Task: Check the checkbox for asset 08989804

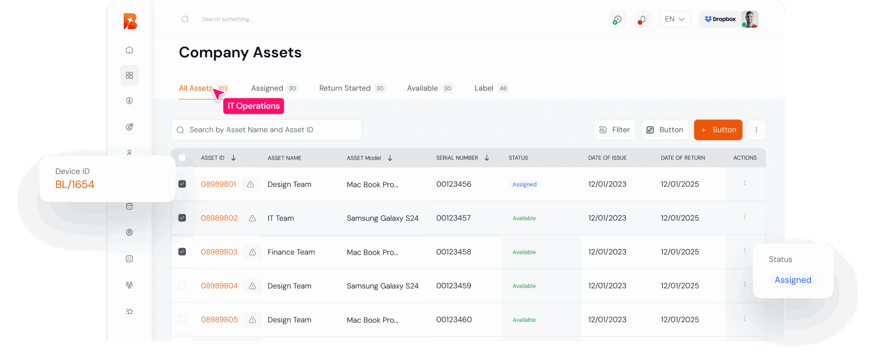Action: click(x=182, y=285)
